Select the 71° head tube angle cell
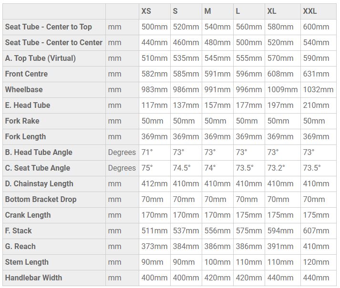This screenshot has width=340, height=288. (147, 152)
